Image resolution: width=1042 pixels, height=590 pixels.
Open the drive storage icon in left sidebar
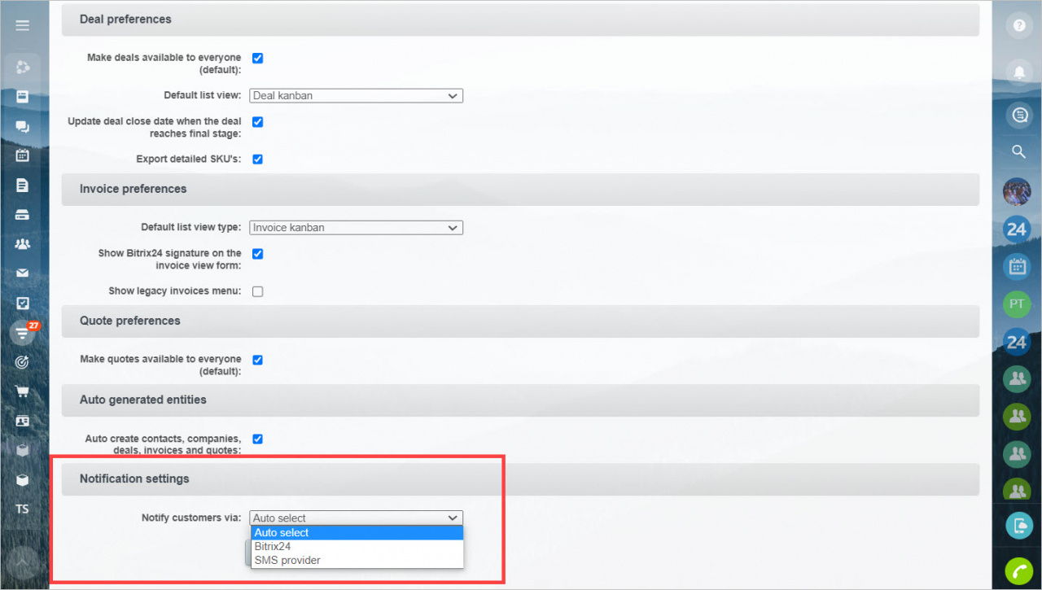pos(23,215)
